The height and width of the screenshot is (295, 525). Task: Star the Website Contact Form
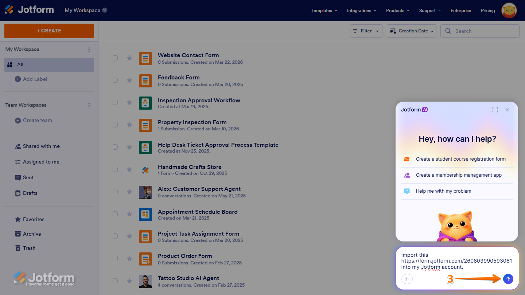[129, 58]
